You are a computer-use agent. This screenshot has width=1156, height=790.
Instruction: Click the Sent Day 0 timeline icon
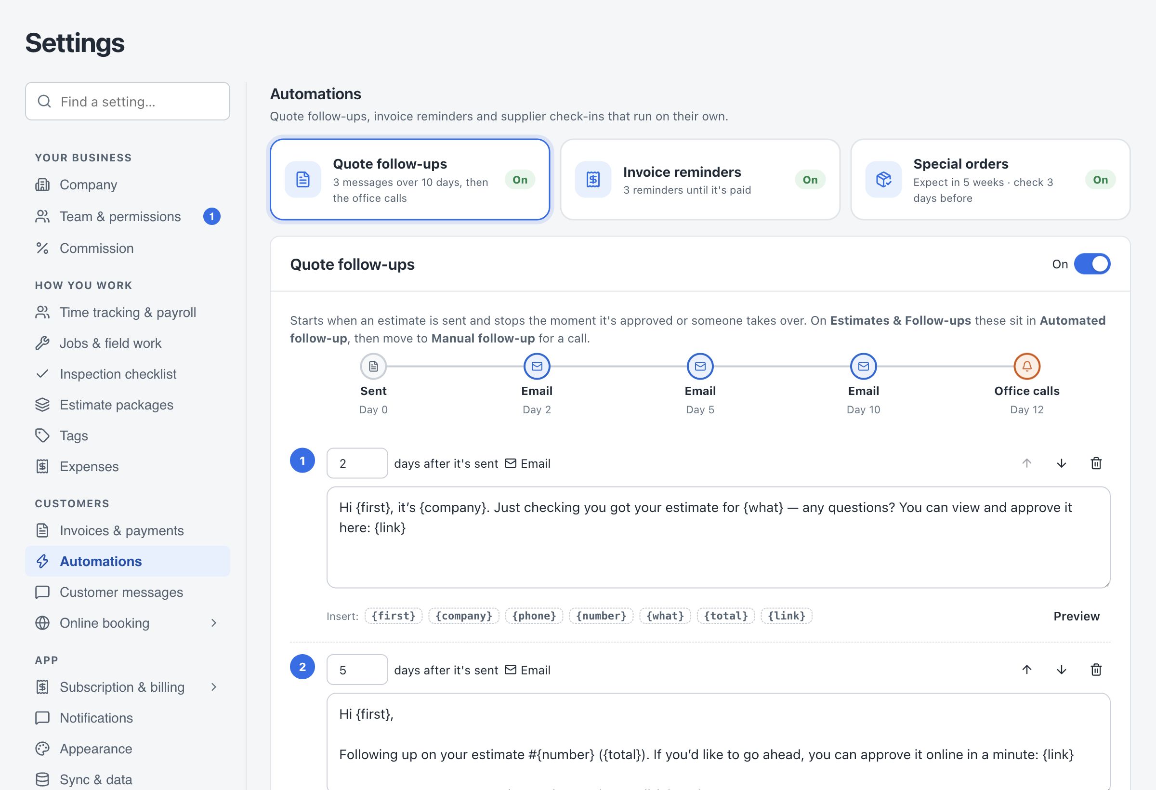point(373,366)
